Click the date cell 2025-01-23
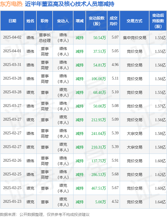The height and width of the screenshot is (217, 167). point(12,202)
